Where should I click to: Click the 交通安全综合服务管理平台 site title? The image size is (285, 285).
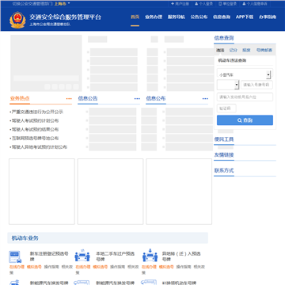click(65, 17)
